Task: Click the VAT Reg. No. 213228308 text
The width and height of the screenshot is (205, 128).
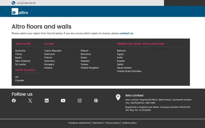Action: (x=138, y=110)
